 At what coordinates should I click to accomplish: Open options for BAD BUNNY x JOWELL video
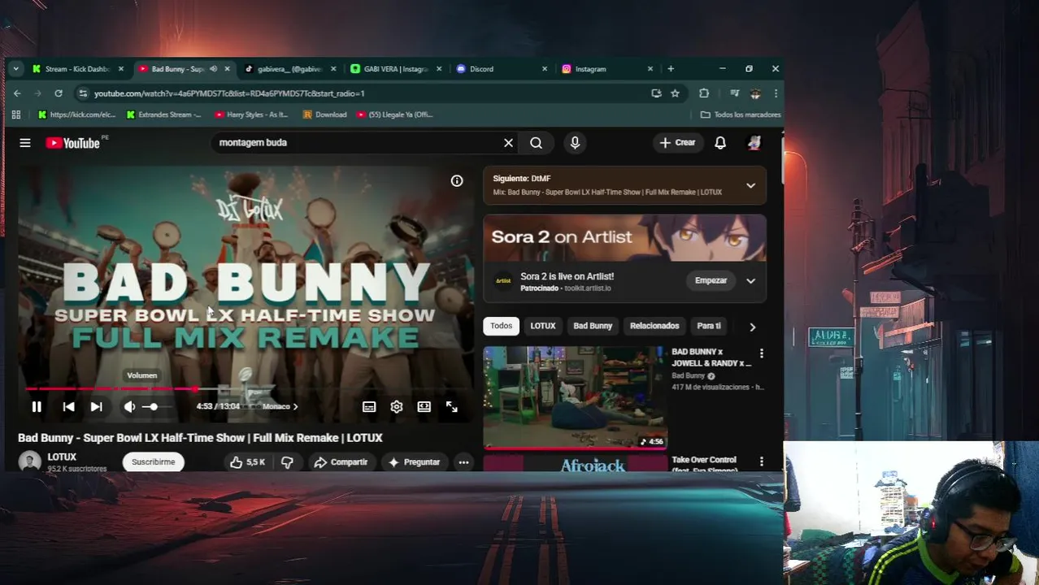point(761,353)
